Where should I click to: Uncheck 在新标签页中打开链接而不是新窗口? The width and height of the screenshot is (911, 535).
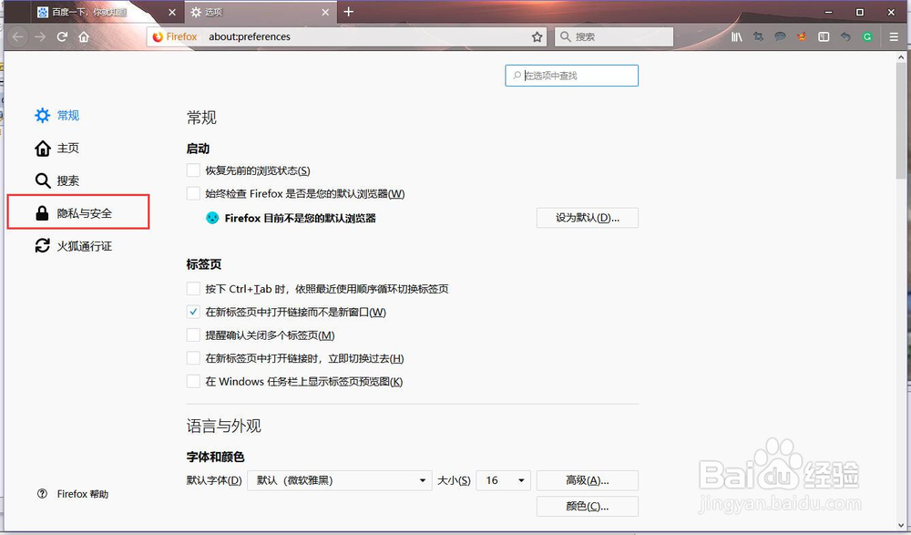tap(192, 311)
